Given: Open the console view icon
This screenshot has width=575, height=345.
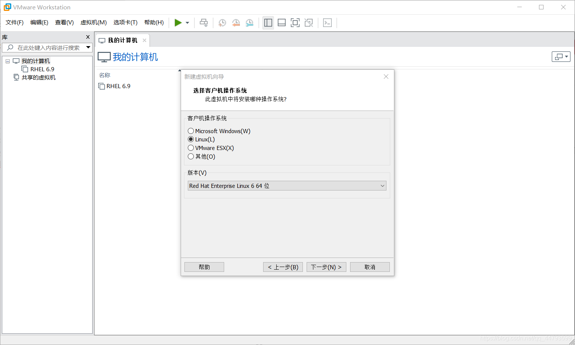Looking at the screenshot, I should (327, 23).
